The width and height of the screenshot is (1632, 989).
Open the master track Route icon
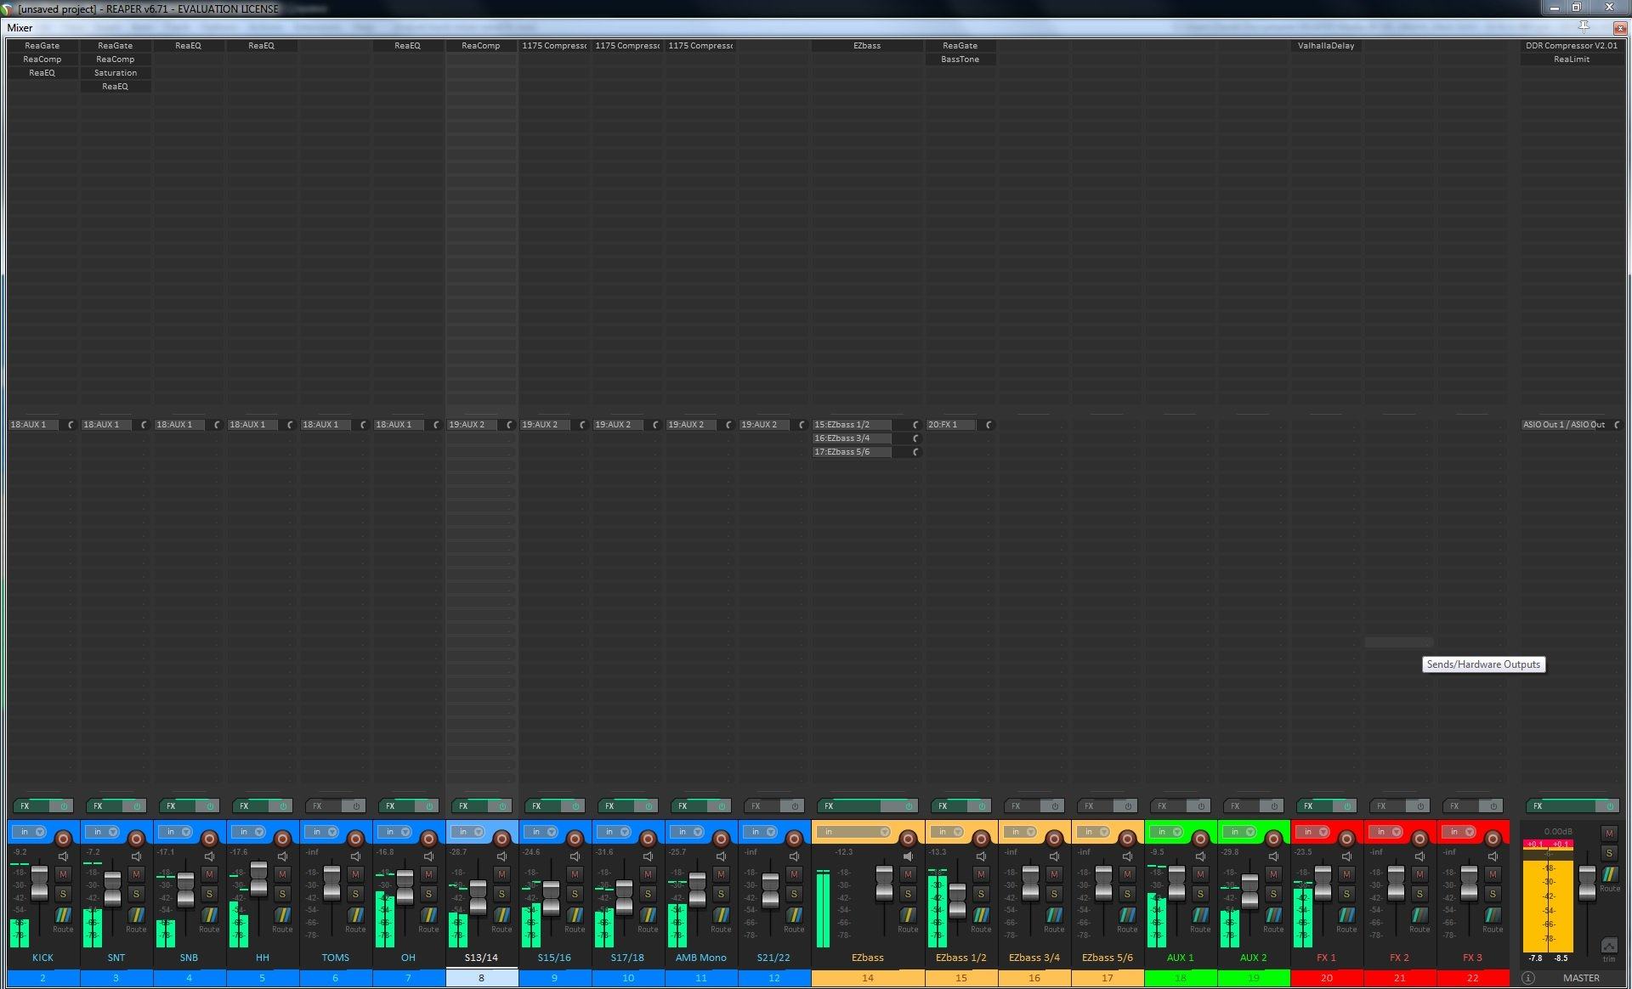pyautogui.click(x=1609, y=874)
